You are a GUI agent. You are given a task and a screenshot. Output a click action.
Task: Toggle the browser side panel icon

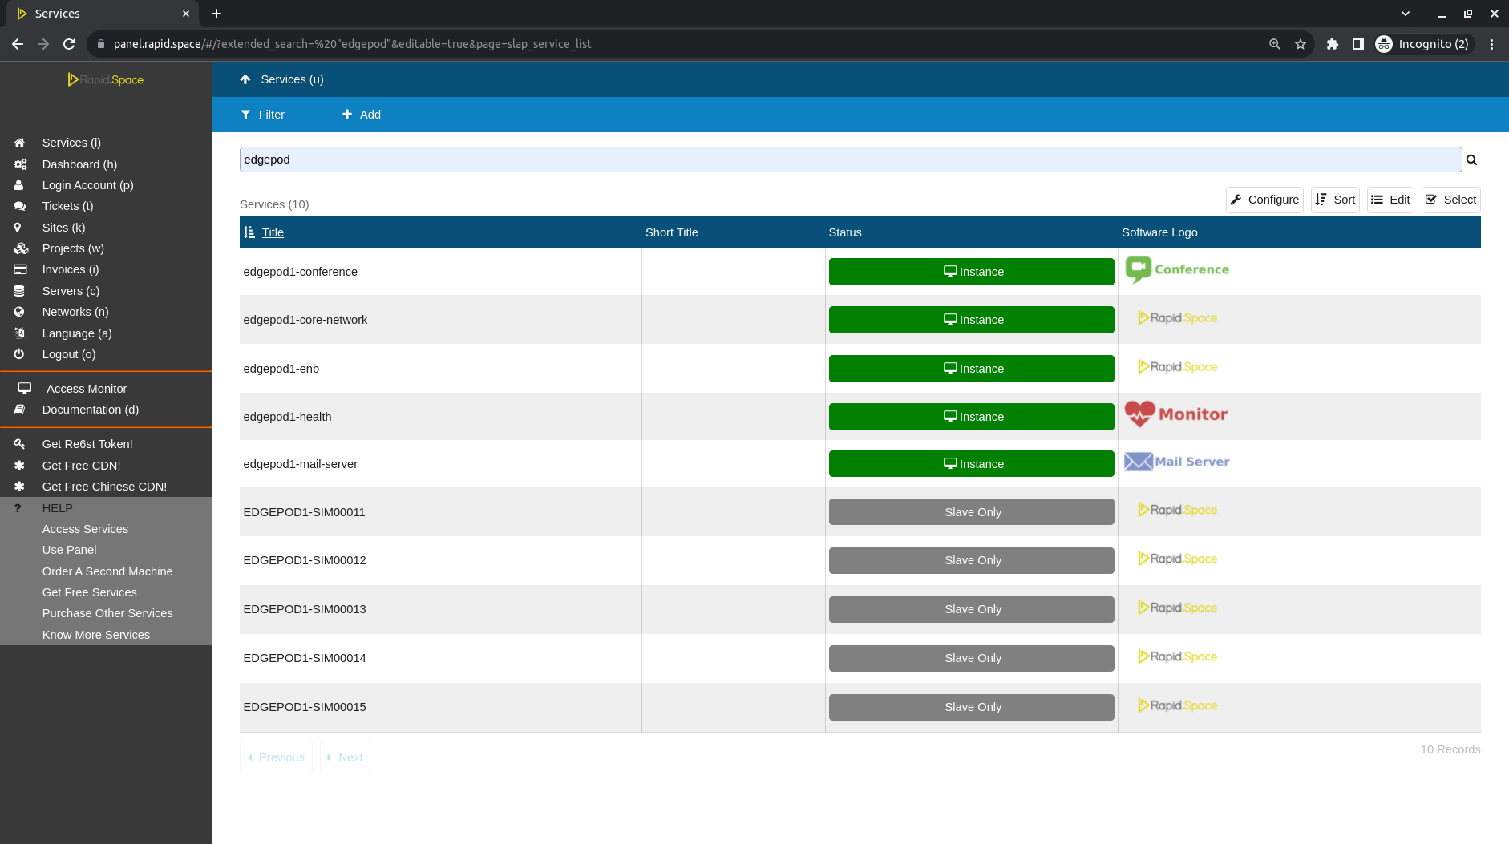[1358, 44]
